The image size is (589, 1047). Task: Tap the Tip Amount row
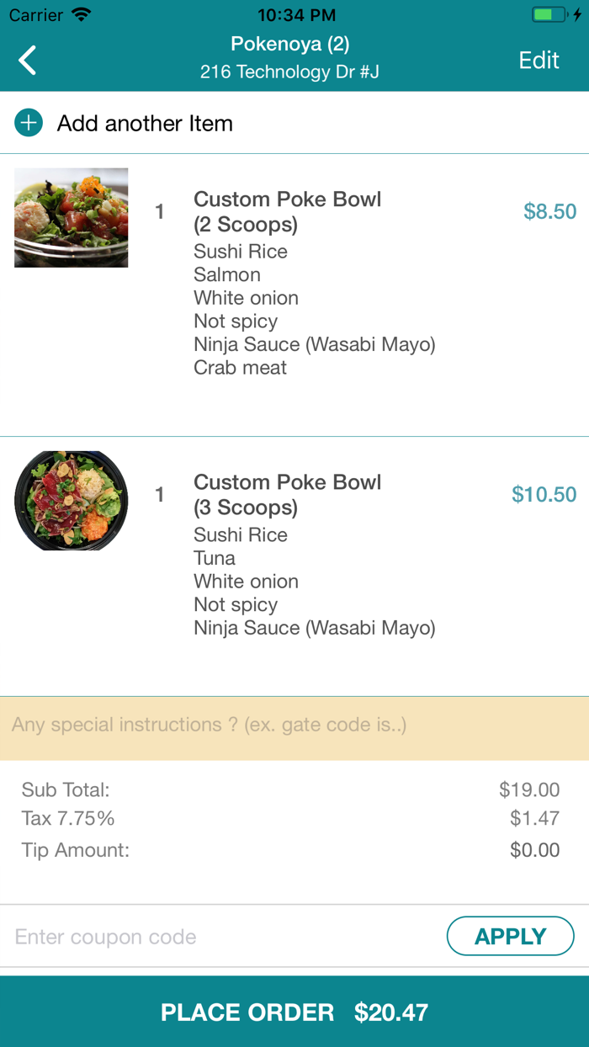[x=290, y=850]
